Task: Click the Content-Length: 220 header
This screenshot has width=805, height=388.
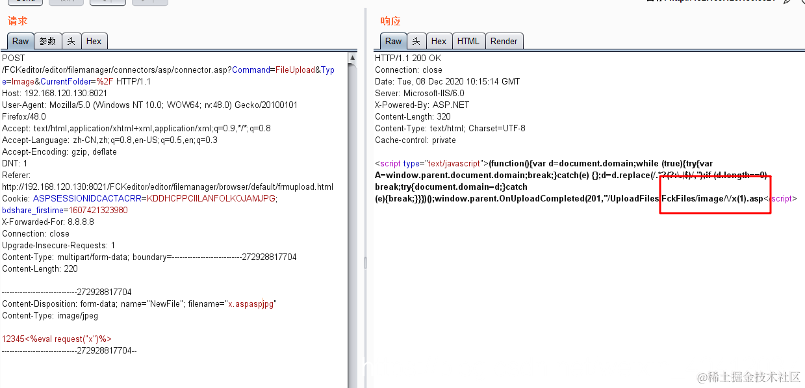Action: 40,268
